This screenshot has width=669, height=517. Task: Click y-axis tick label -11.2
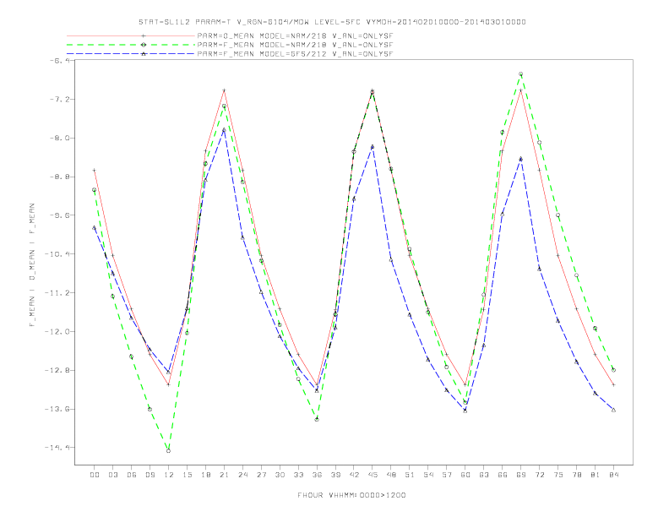coord(57,293)
